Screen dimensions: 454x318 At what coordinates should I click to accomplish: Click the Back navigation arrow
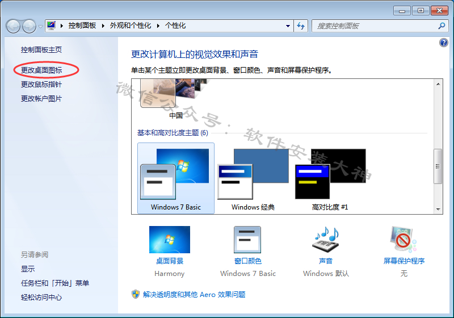(13, 26)
